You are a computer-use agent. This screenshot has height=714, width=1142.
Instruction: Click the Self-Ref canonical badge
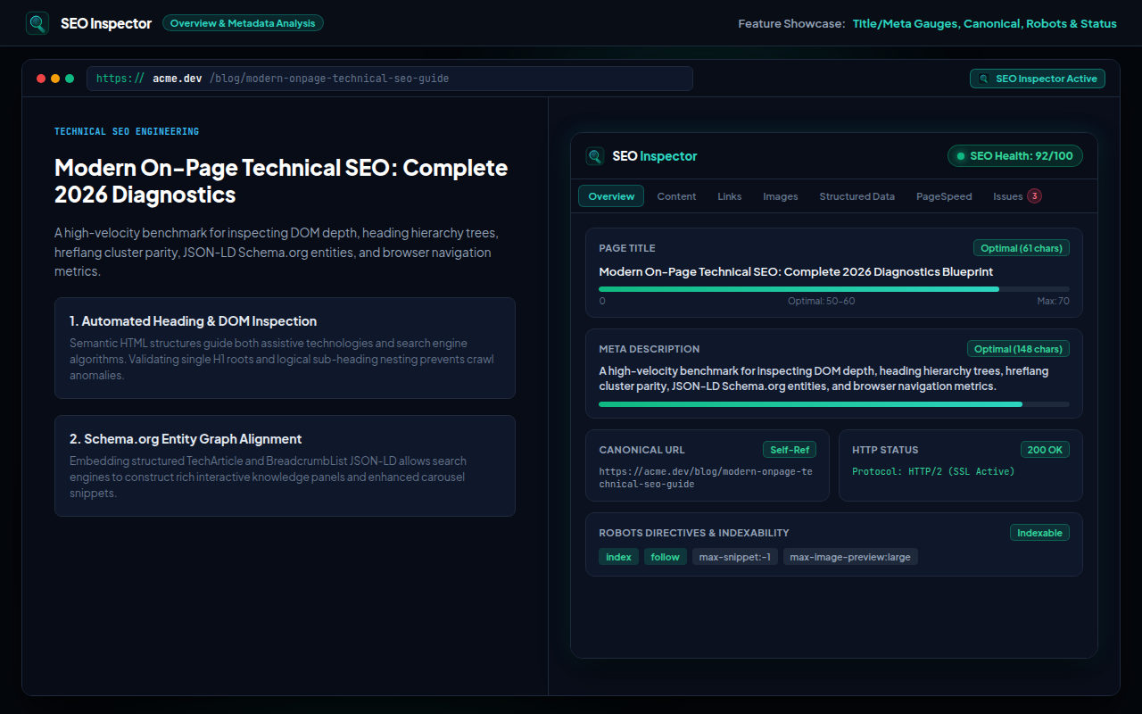click(790, 450)
